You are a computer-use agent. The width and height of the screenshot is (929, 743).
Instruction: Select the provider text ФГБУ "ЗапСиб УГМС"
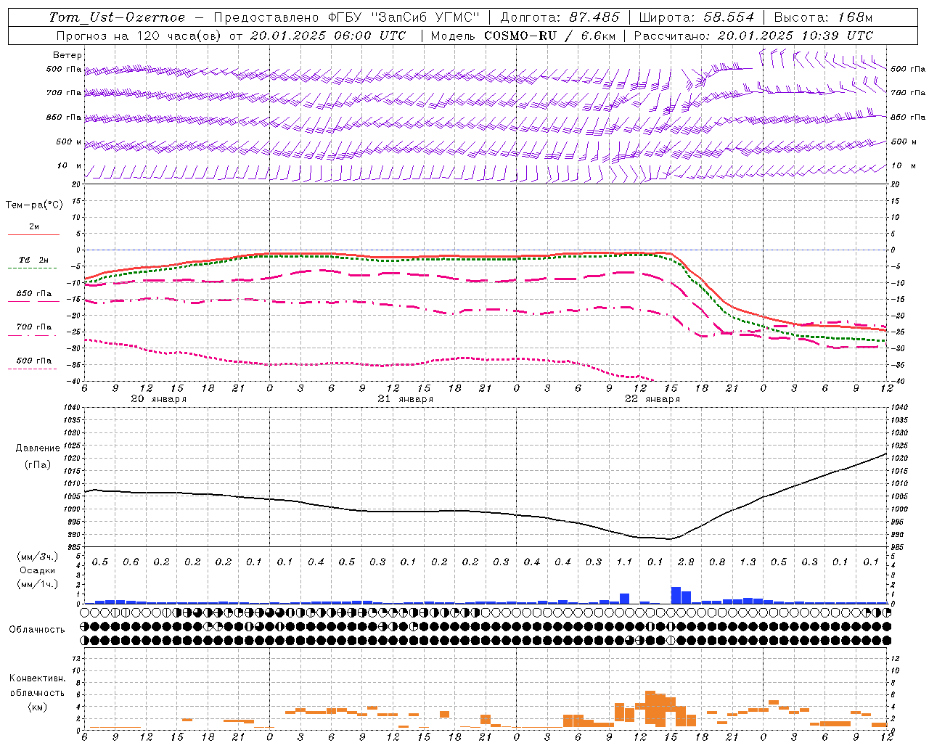coord(404,17)
